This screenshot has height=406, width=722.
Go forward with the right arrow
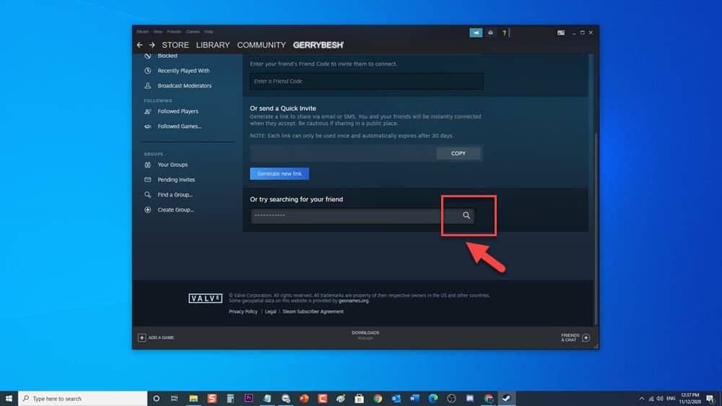(x=152, y=46)
